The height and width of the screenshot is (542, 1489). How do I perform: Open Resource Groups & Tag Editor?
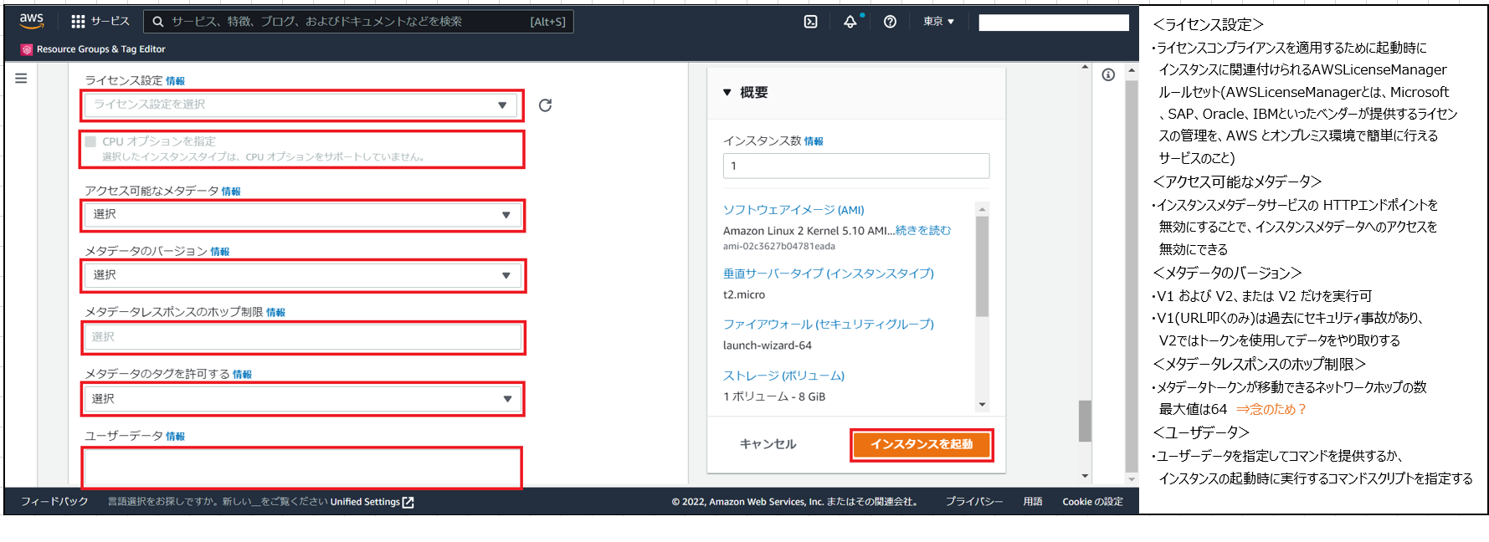[100, 49]
